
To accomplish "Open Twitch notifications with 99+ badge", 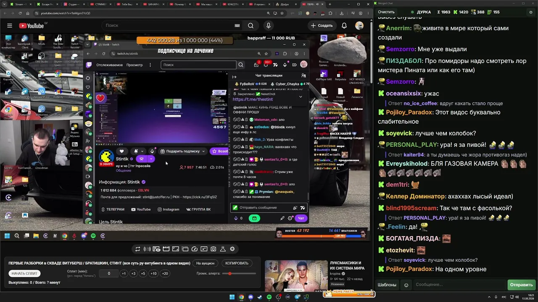I will click(266, 65).
